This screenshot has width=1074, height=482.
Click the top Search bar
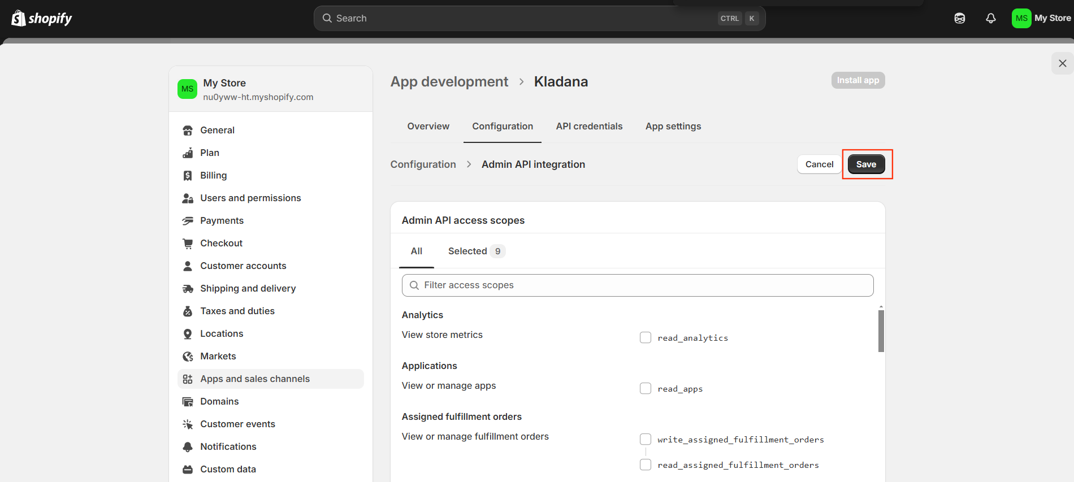pos(540,18)
